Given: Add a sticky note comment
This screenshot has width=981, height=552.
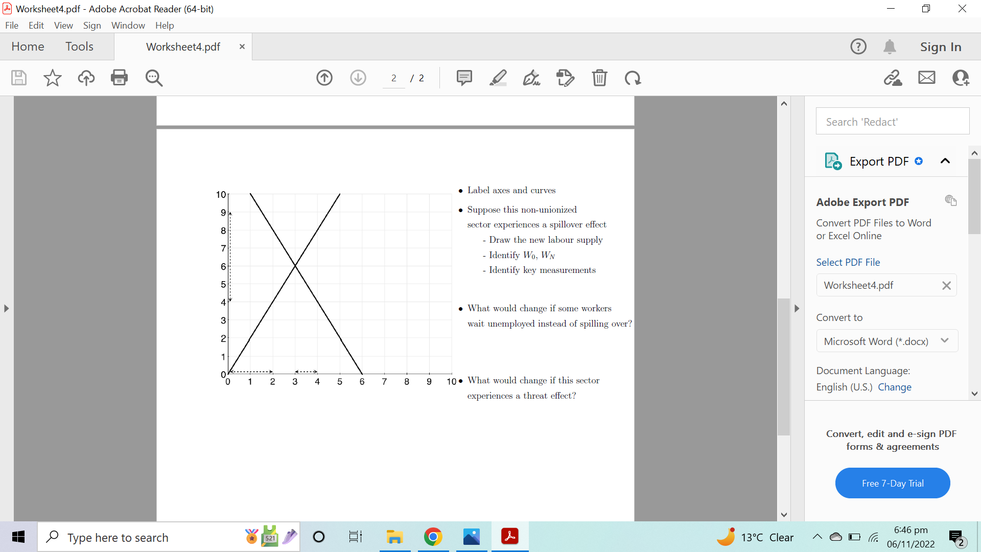Looking at the screenshot, I should click(464, 78).
